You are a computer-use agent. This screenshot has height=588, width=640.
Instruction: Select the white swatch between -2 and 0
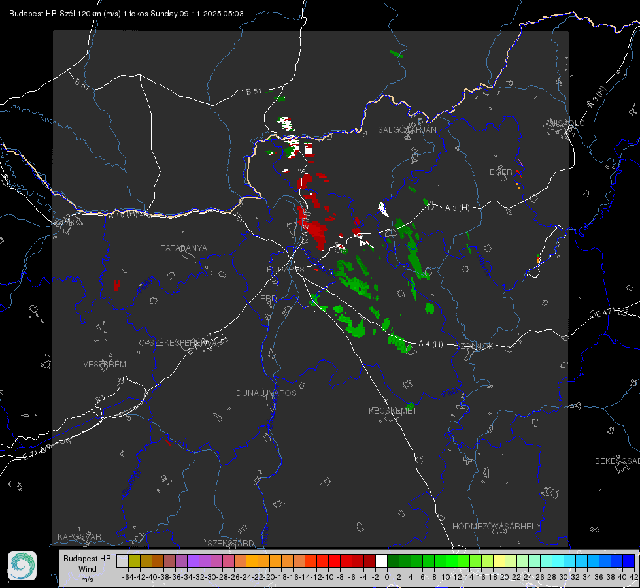point(381,561)
